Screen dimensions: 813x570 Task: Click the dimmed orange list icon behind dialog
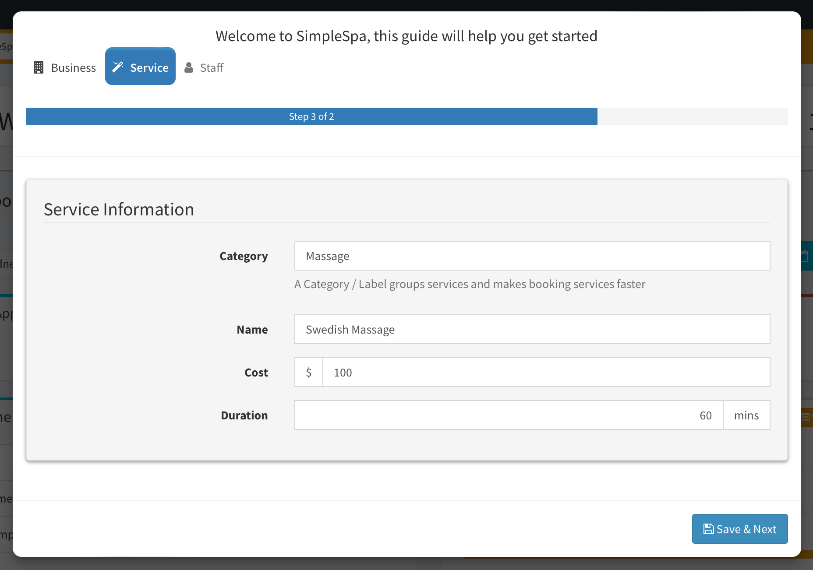pos(806,417)
